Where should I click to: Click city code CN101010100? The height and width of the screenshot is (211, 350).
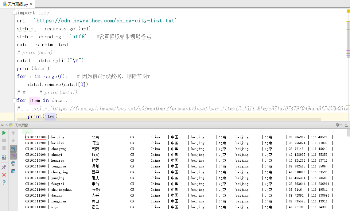(x=36, y=137)
